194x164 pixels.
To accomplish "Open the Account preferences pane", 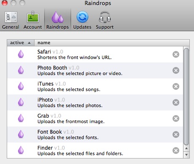I will (x=33, y=20).
